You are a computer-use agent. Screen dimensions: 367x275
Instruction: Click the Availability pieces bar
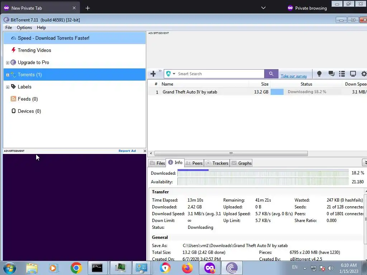[263, 182]
